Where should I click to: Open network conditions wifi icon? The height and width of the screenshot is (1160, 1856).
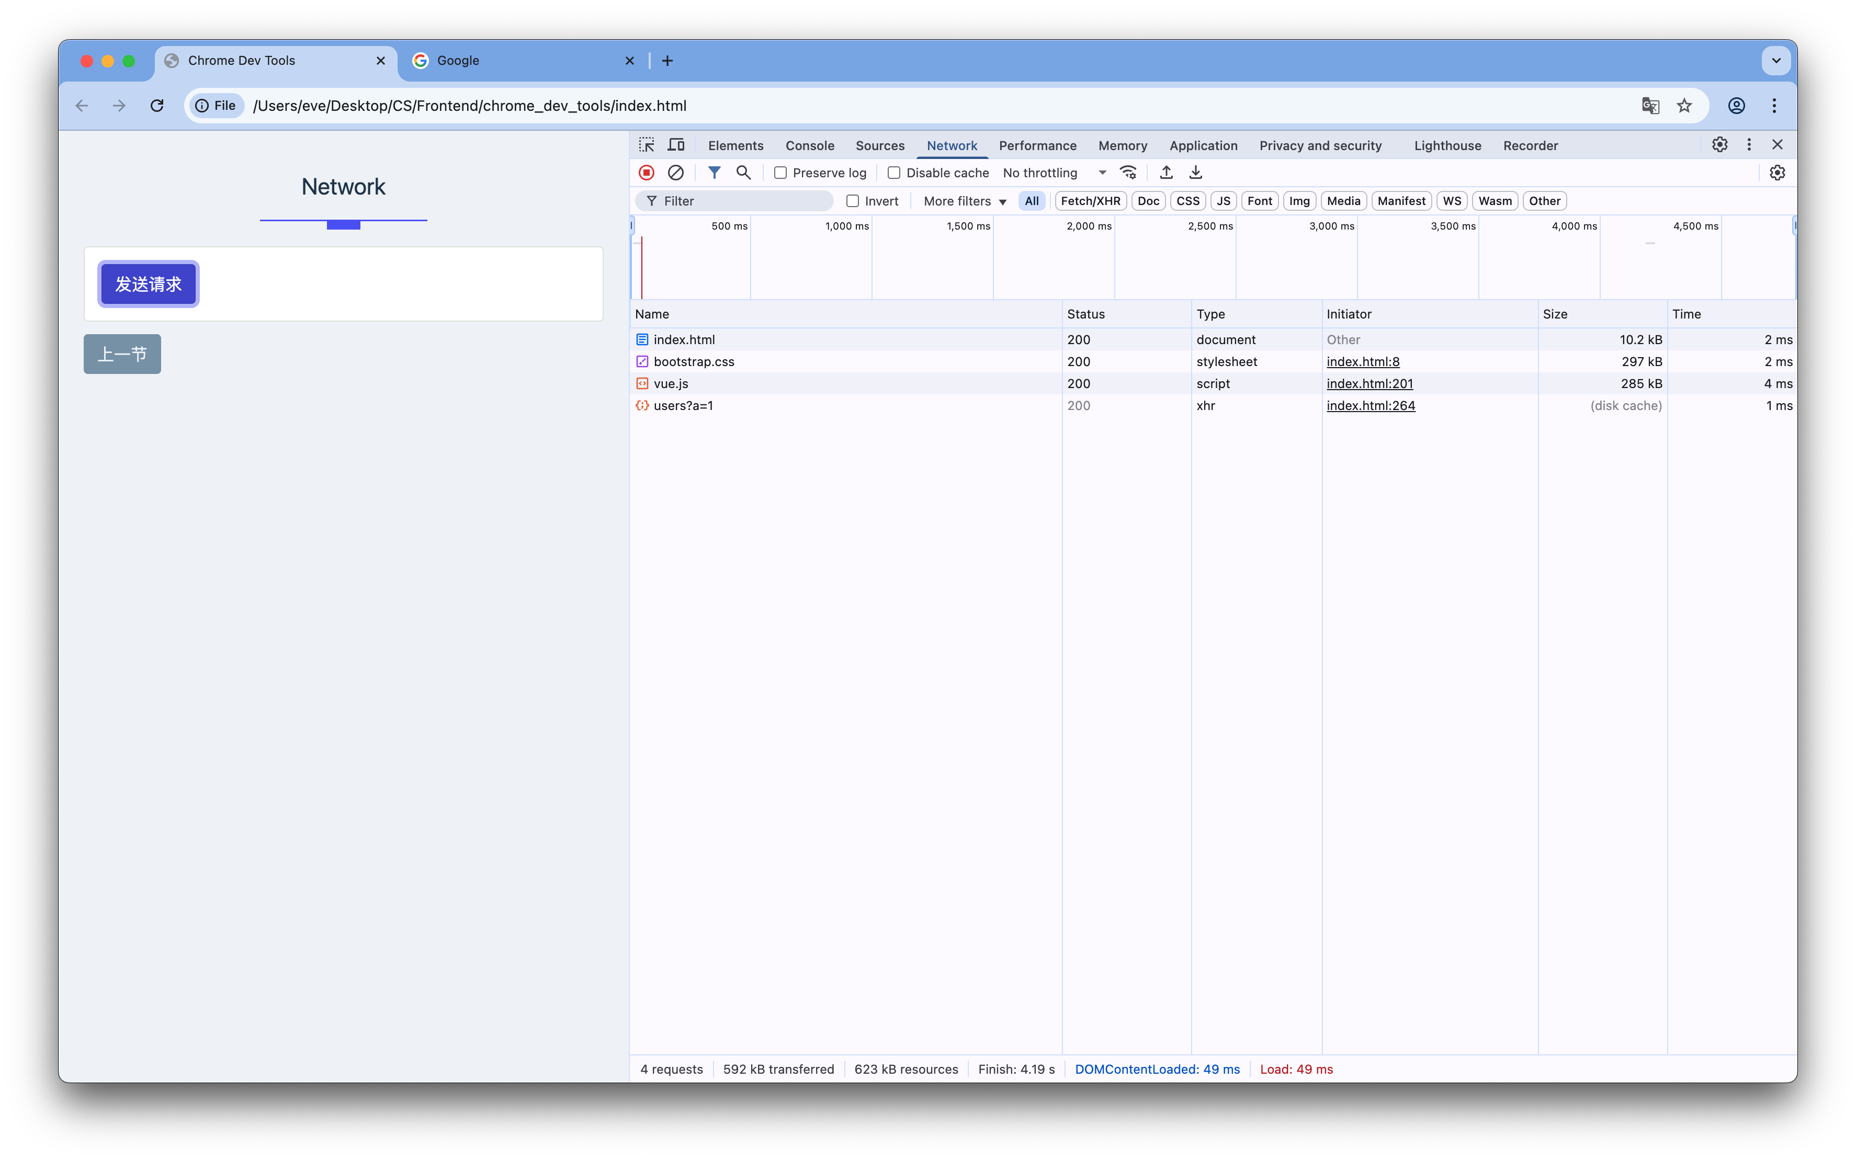[1127, 173]
